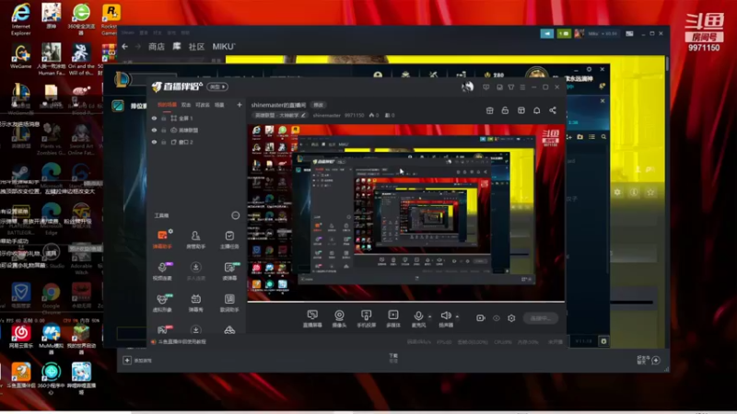Select the 全屏 1 source row
Image resolution: width=737 pixels, height=414 pixels.
point(196,119)
